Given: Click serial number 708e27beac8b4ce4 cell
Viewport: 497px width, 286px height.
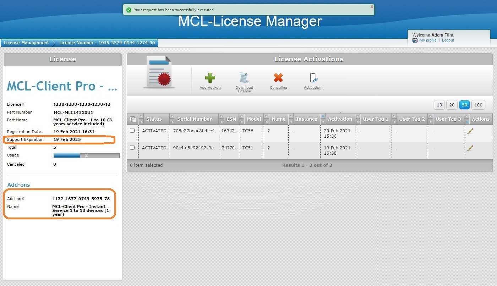Looking at the screenshot, I should (194, 131).
